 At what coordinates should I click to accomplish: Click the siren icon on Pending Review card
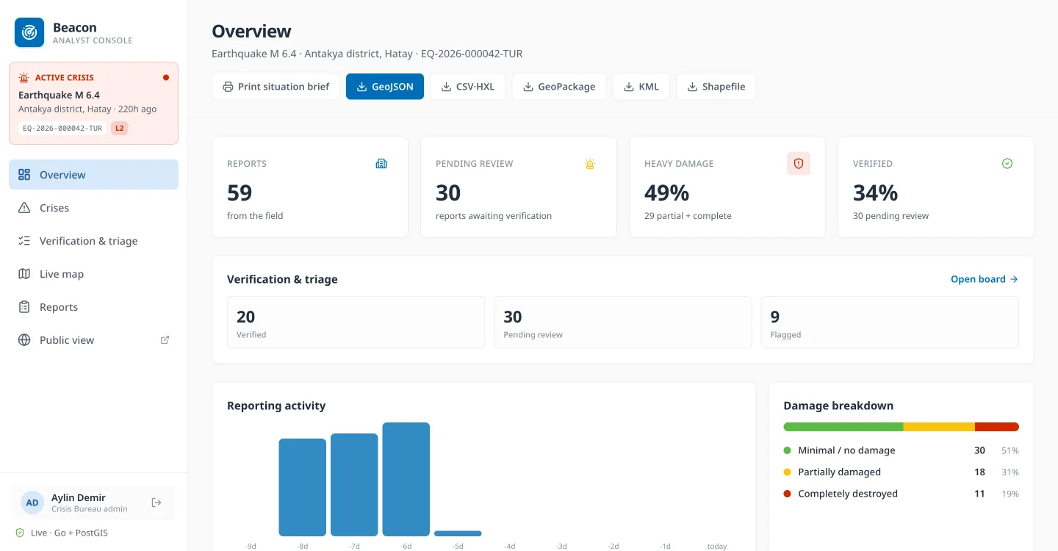coord(590,164)
